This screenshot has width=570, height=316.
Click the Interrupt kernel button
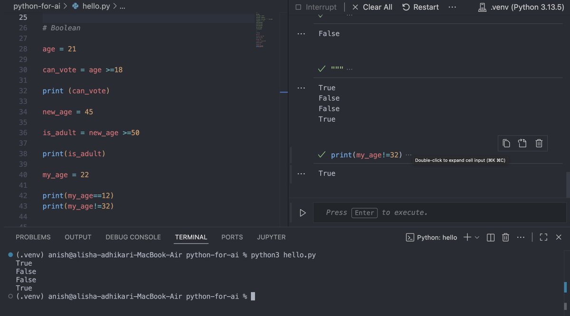tap(315, 7)
